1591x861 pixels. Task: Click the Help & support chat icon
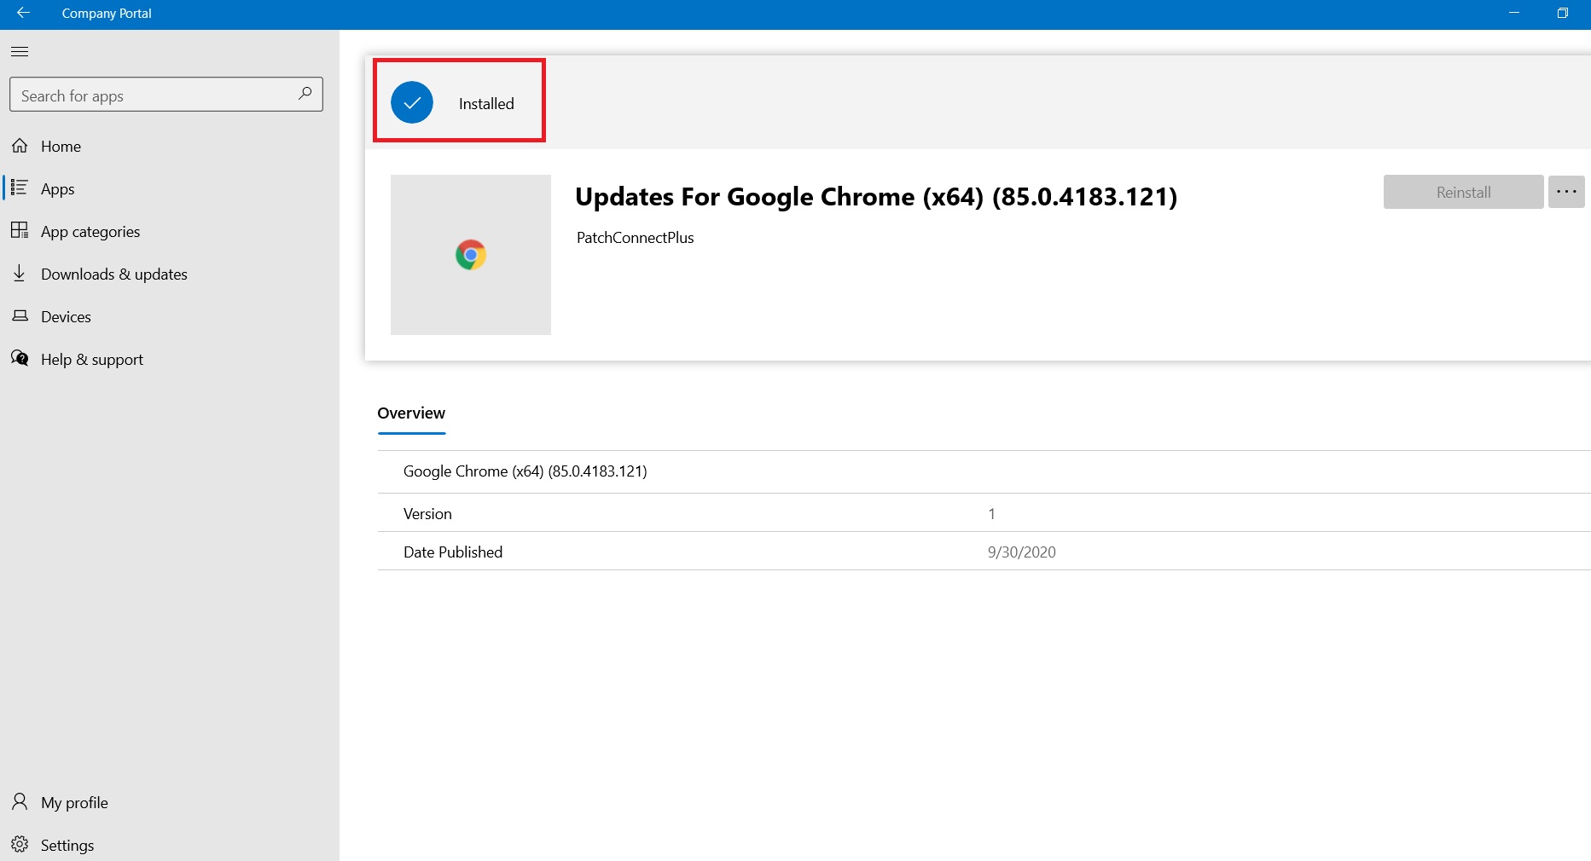[x=20, y=358]
